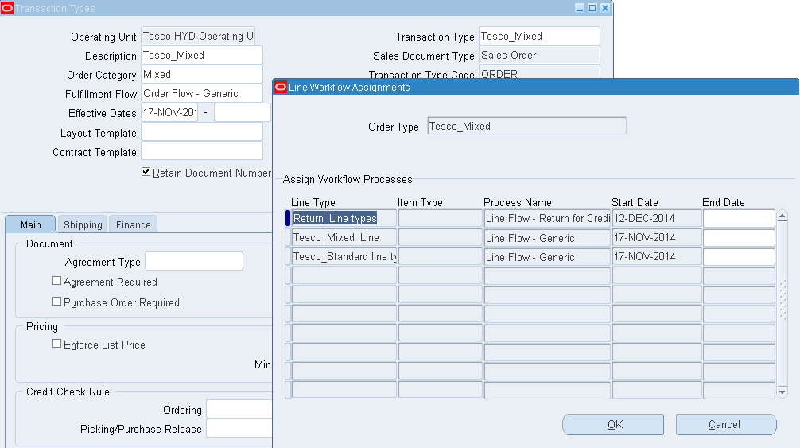Image resolution: width=800 pixels, height=448 pixels.
Task: Minimize the Transaction Types window
Action: click(x=580, y=8)
